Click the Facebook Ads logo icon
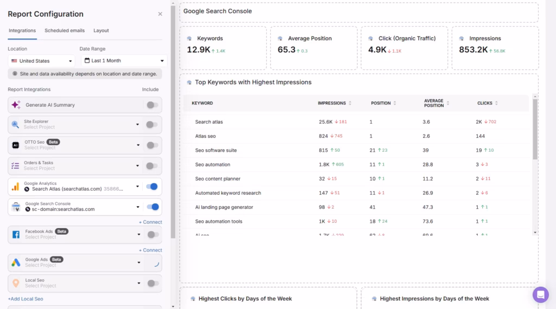The image size is (556, 309). click(x=16, y=234)
